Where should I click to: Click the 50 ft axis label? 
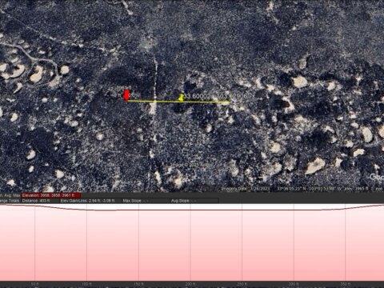point(35,284)
